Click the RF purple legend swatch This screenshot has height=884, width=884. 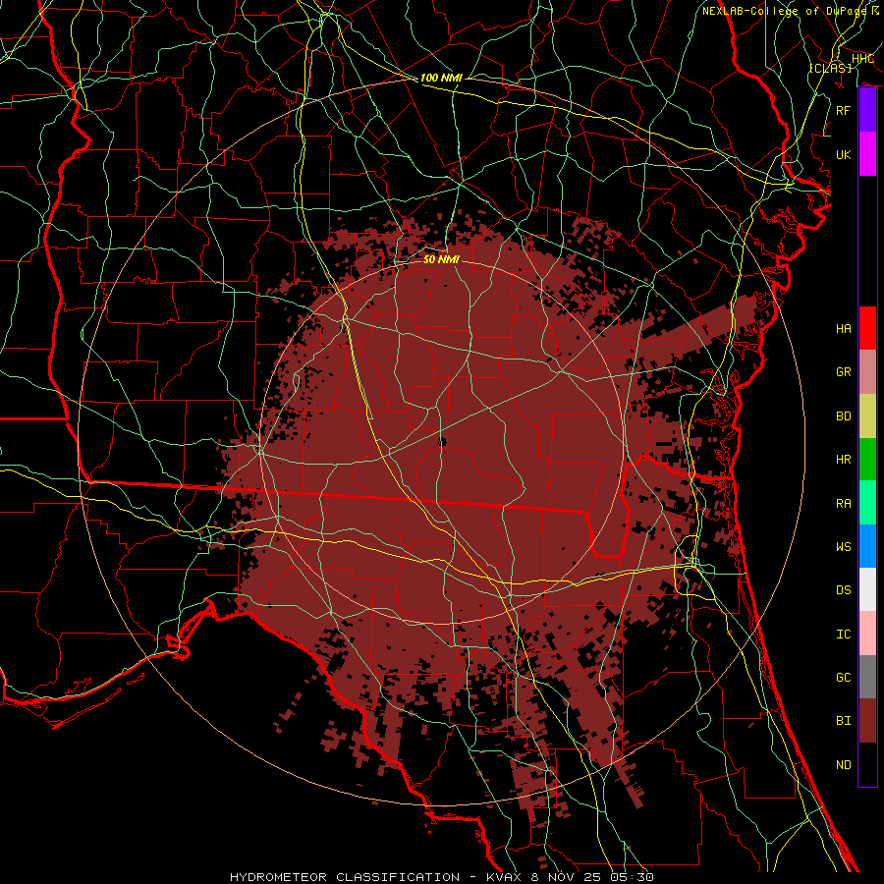(x=867, y=110)
